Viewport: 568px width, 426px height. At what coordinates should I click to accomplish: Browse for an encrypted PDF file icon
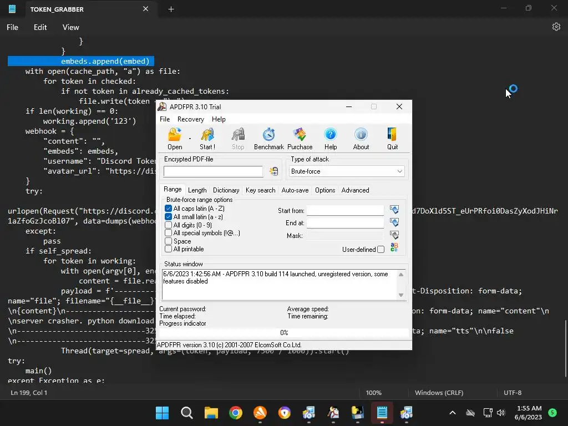(274, 171)
